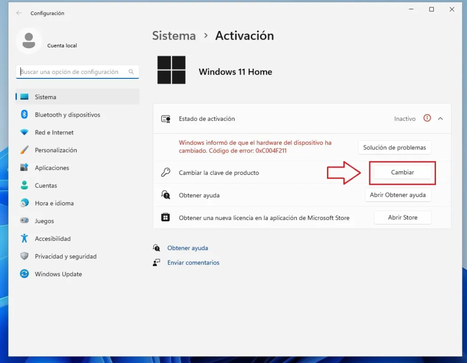Click the Obtener una nueva licencia row text
Viewport: 467px width, 363px height.
[264, 218]
